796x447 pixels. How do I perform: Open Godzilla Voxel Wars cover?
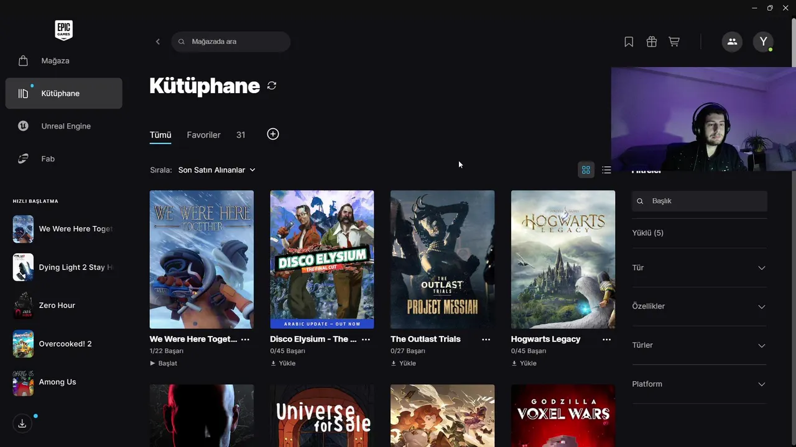click(563, 415)
